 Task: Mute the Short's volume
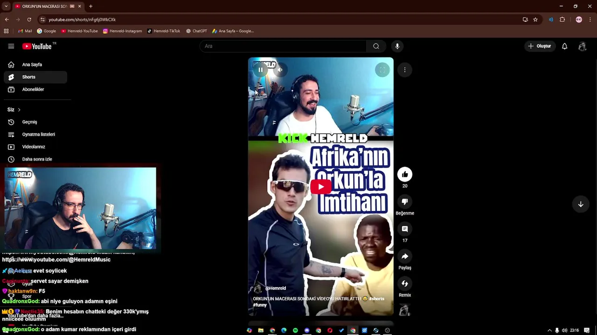click(x=280, y=70)
